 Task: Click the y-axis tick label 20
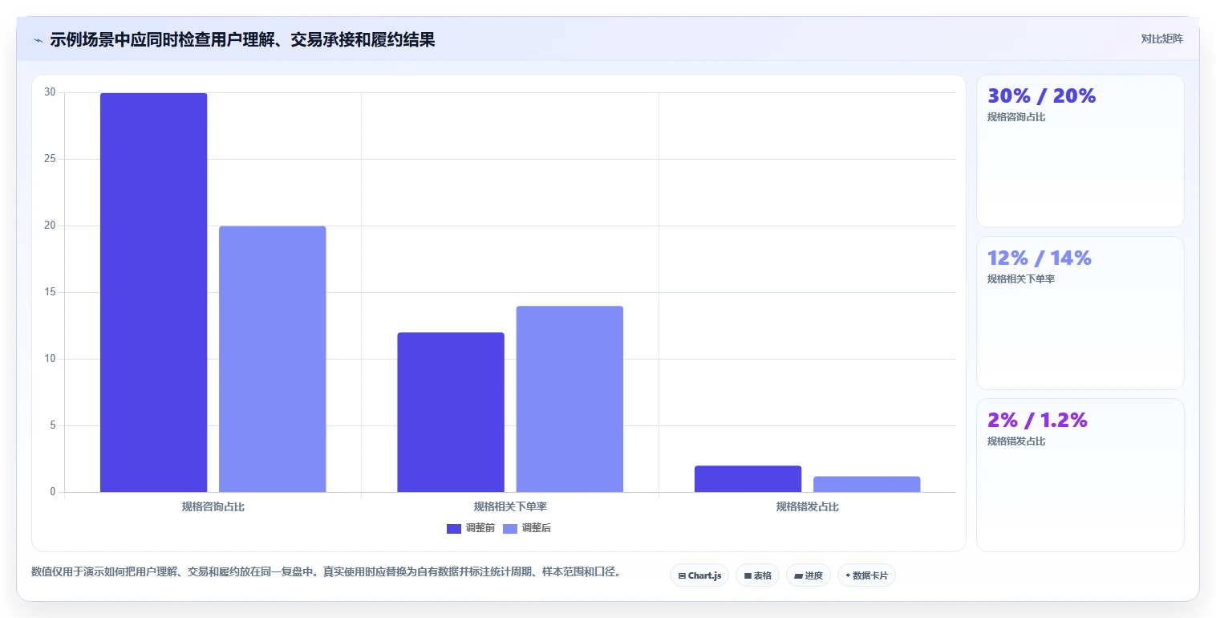(51, 226)
